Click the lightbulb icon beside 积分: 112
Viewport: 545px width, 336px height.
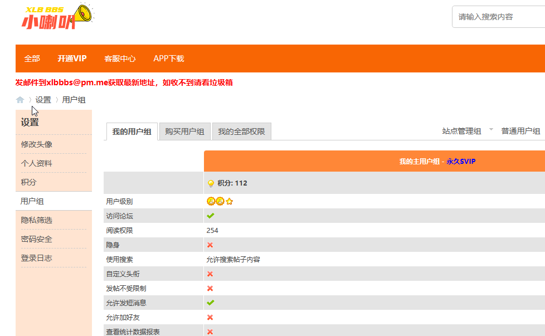tap(211, 183)
